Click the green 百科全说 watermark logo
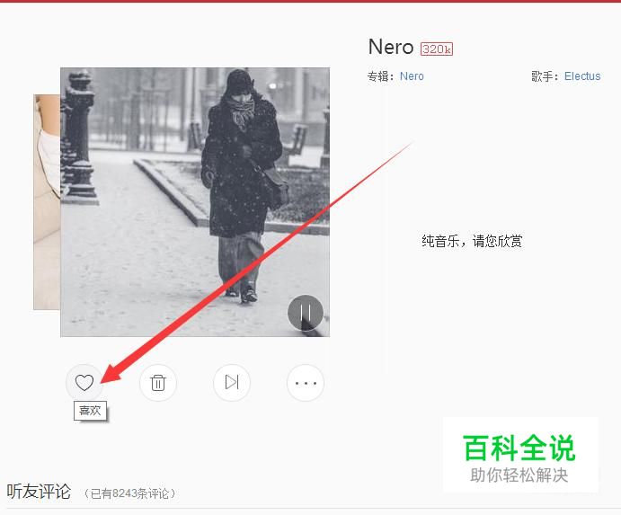Viewport: 621px width, 515px height. (519, 448)
